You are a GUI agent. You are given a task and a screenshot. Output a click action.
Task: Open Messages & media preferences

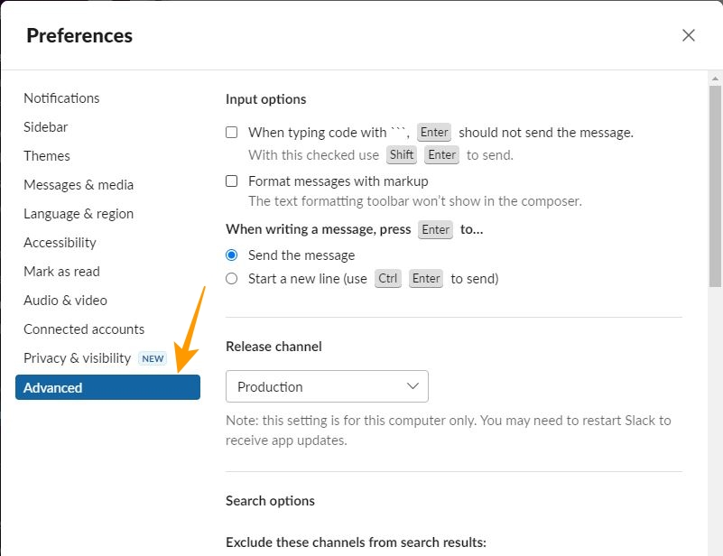point(79,185)
